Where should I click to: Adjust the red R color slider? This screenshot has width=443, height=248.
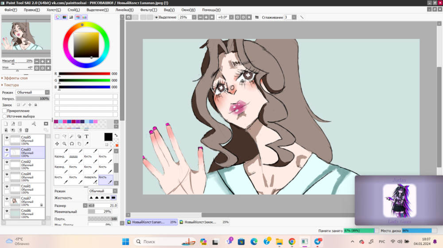tap(84, 74)
